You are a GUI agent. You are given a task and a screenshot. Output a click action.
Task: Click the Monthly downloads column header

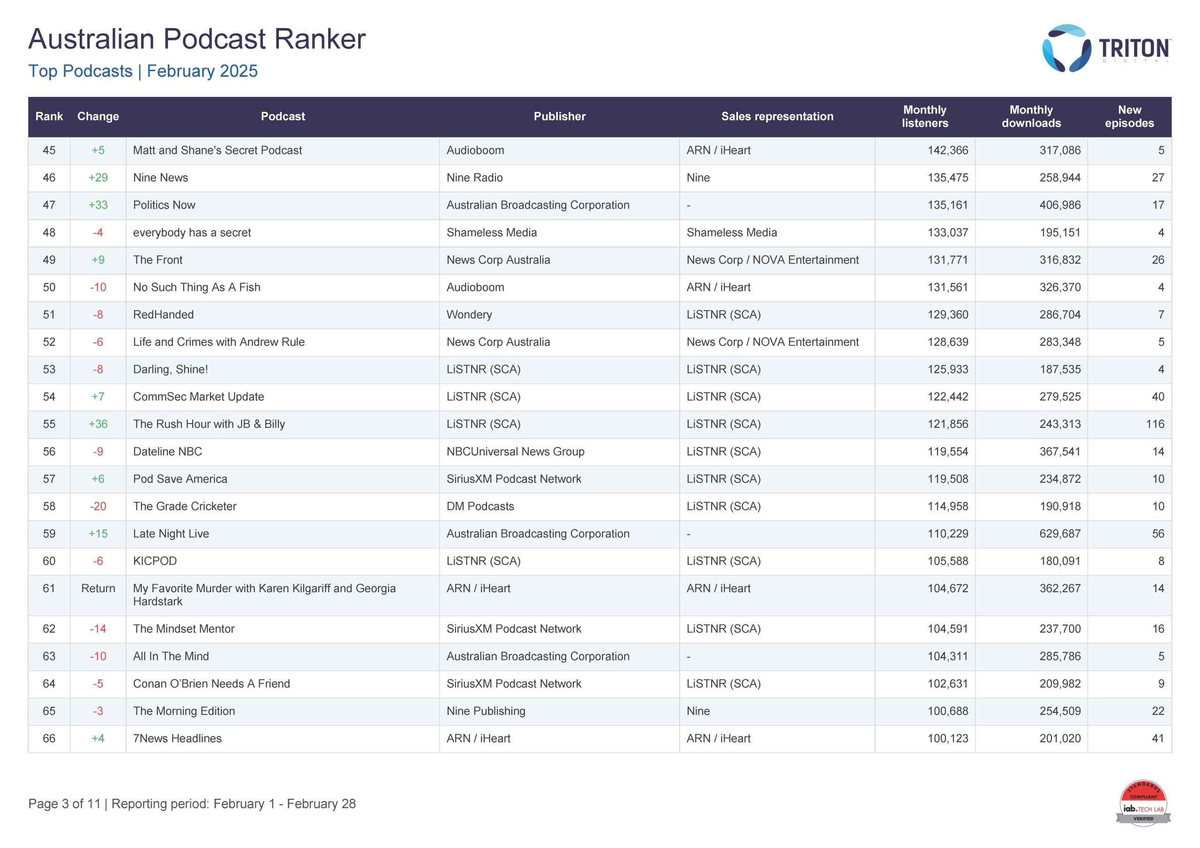point(1031,117)
